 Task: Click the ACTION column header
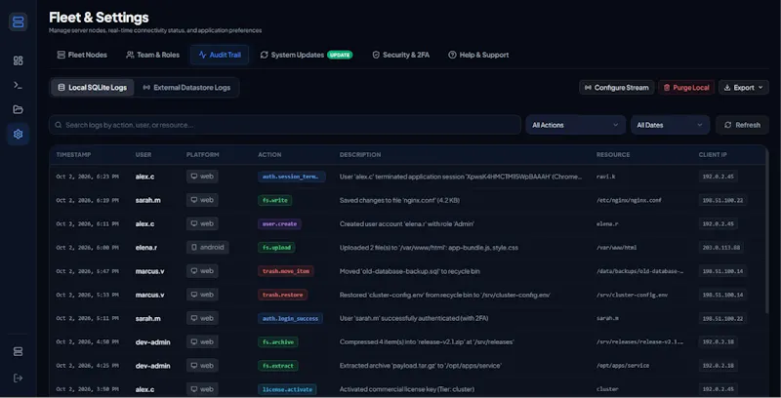pyautogui.click(x=269, y=155)
